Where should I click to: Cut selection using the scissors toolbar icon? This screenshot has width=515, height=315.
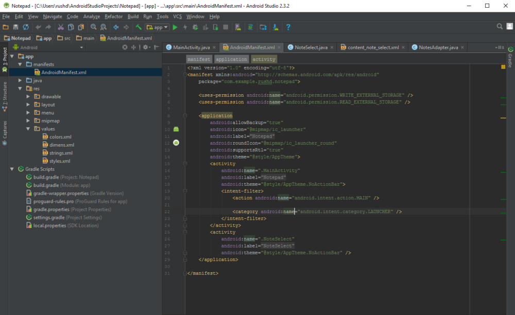pos(61,27)
